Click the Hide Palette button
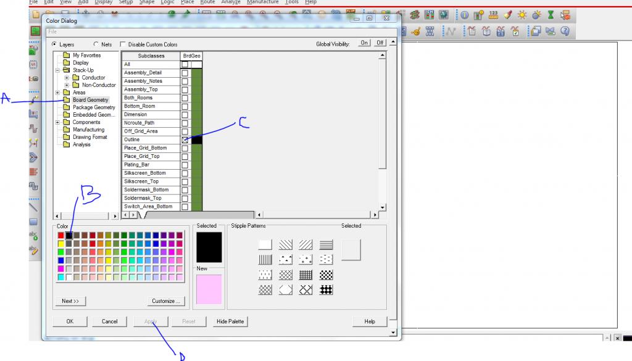632x361 pixels. (230, 322)
